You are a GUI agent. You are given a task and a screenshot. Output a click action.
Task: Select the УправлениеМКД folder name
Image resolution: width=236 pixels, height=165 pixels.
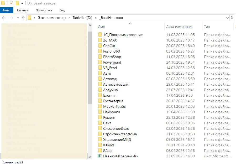click(x=117, y=140)
